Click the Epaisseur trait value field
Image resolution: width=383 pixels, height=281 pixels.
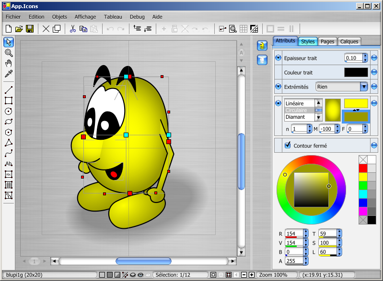pos(353,58)
